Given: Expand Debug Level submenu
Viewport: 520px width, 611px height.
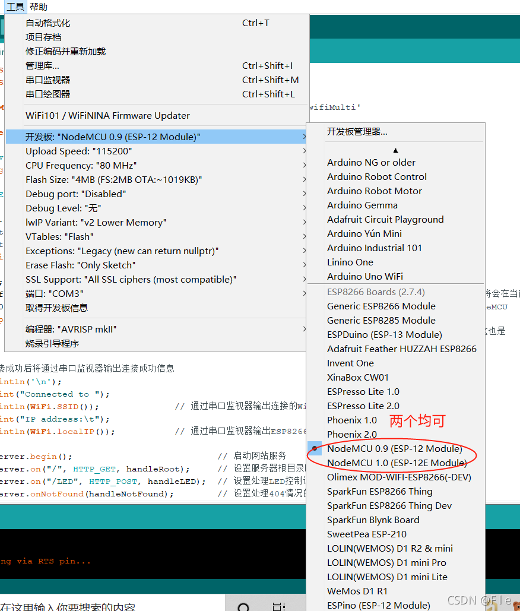Looking at the screenshot, I should coord(157,208).
